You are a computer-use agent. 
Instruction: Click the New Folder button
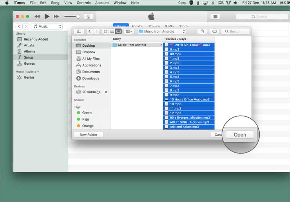click(x=88, y=135)
